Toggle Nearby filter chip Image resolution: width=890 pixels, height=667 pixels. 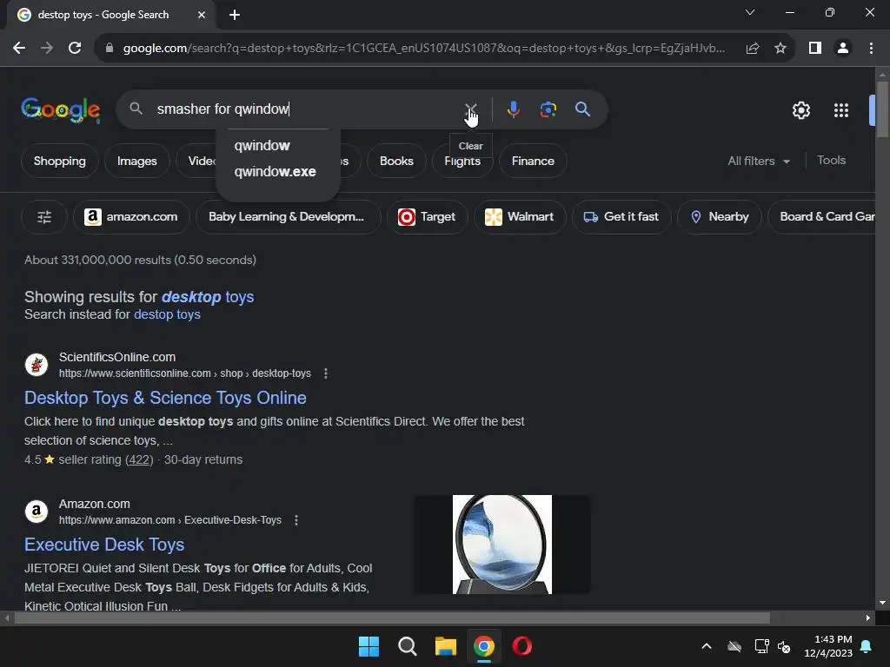pyautogui.click(x=719, y=216)
